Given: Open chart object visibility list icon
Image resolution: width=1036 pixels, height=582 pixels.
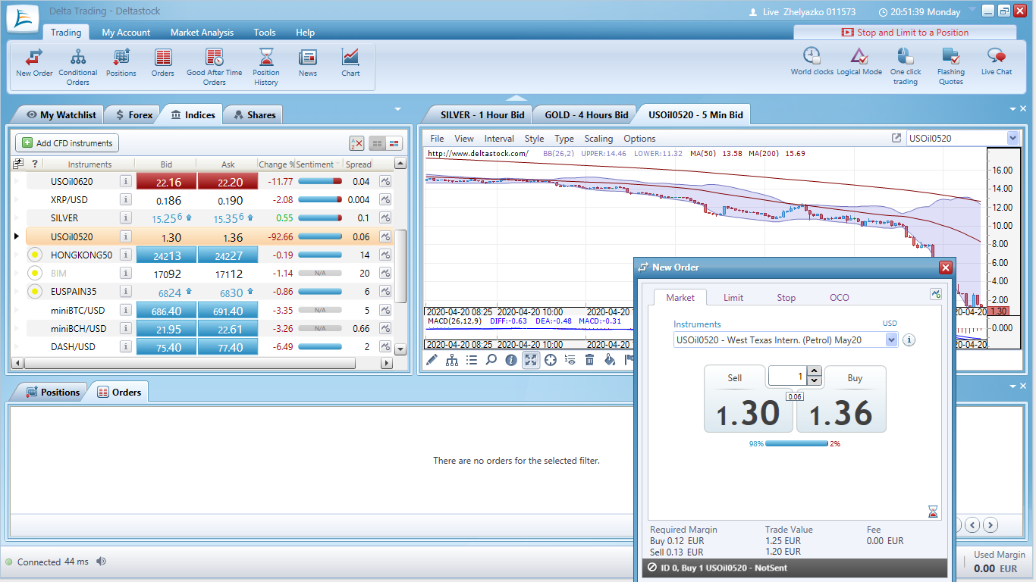Looking at the screenshot, I should click(570, 360).
